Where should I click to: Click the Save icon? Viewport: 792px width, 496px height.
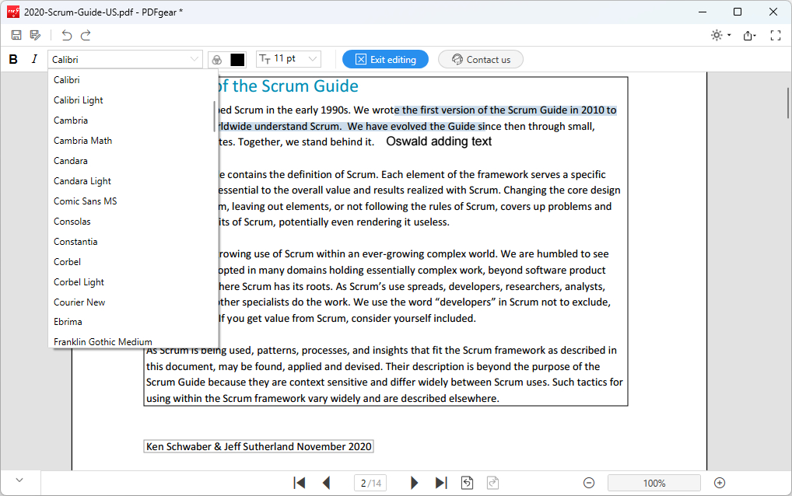click(x=16, y=35)
